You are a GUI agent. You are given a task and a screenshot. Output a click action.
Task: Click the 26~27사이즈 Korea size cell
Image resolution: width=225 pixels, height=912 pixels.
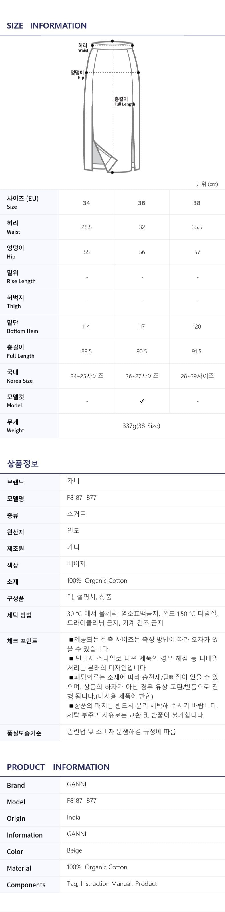142,376
